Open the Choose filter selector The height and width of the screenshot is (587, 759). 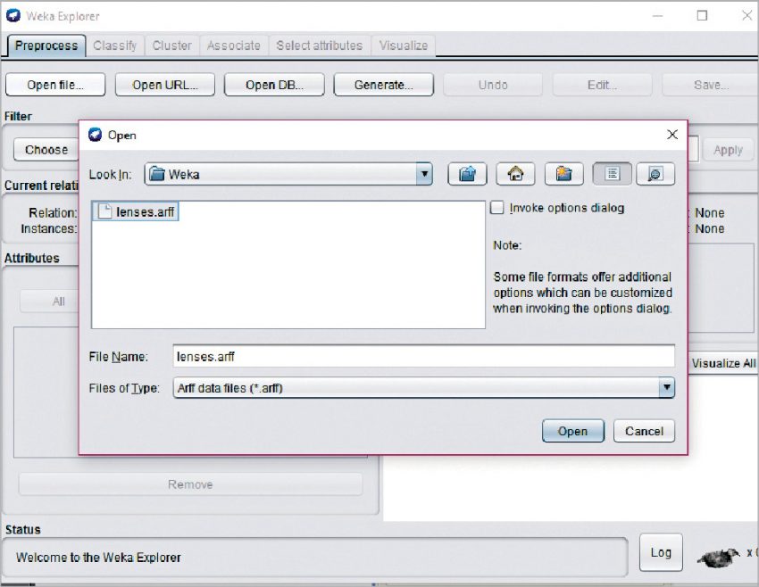tap(45, 149)
